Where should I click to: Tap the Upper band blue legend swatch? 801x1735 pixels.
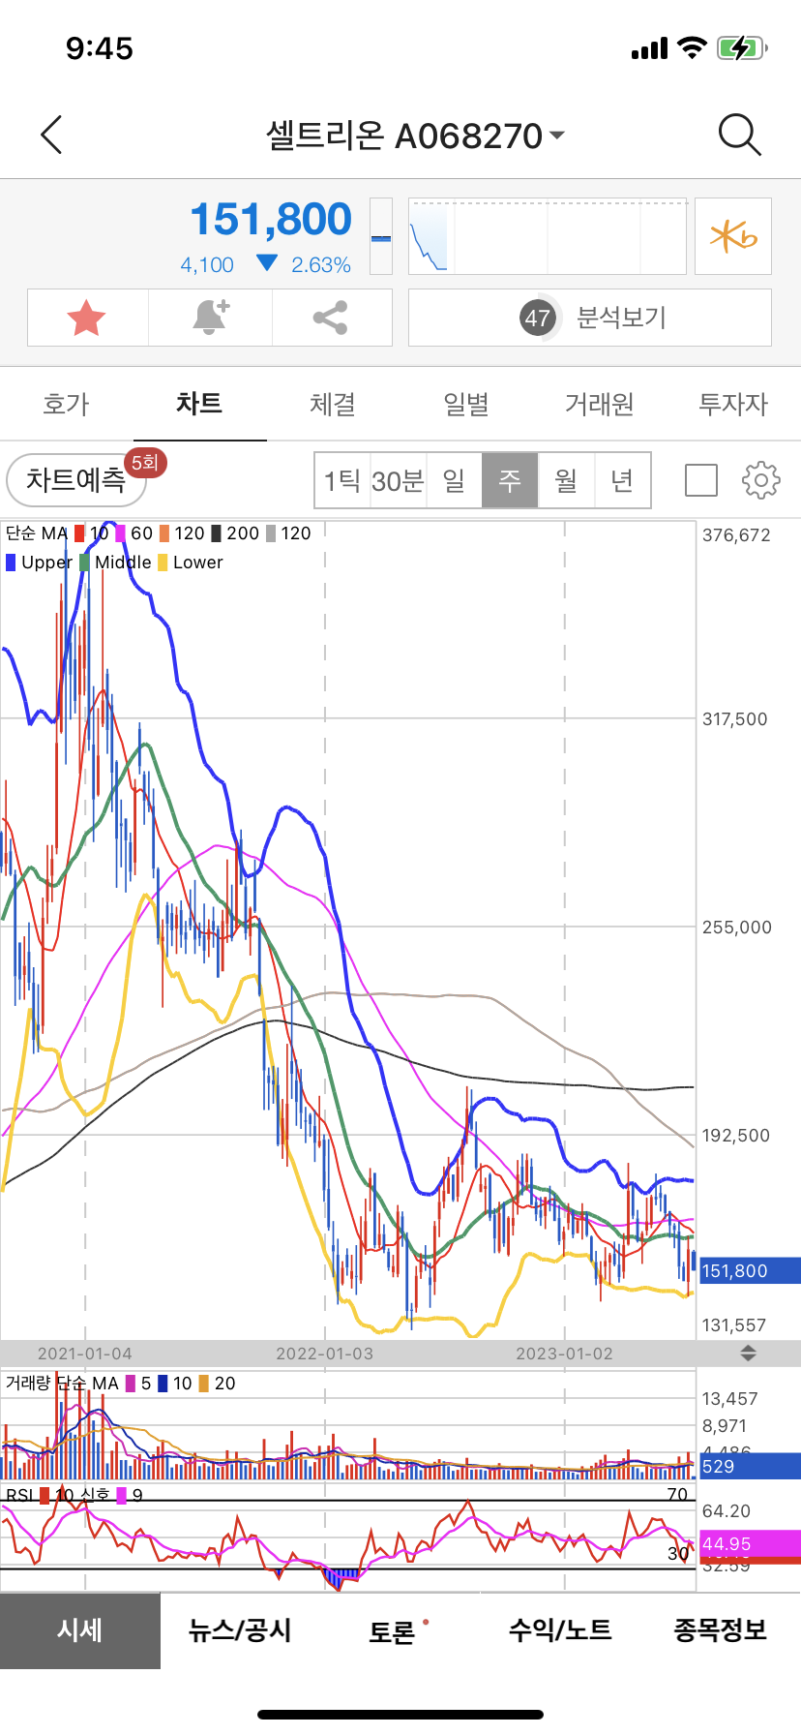click(11, 563)
